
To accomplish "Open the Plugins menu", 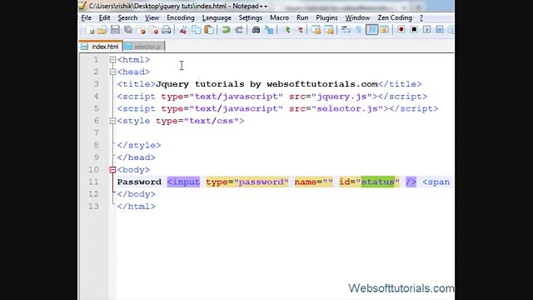I will click(x=326, y=17).
